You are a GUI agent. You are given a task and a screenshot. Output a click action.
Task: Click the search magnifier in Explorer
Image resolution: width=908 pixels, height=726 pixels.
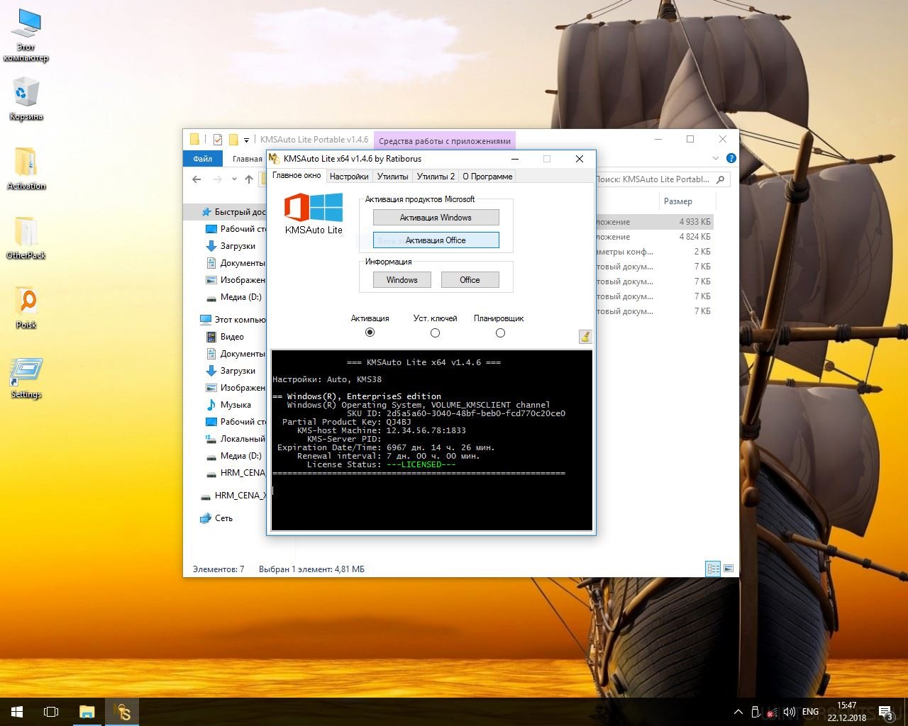[x=721, y=179]
